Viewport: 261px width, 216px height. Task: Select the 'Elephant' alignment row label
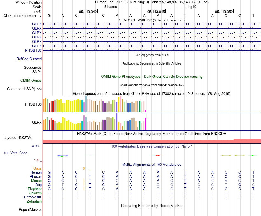[x=35, y=189]
